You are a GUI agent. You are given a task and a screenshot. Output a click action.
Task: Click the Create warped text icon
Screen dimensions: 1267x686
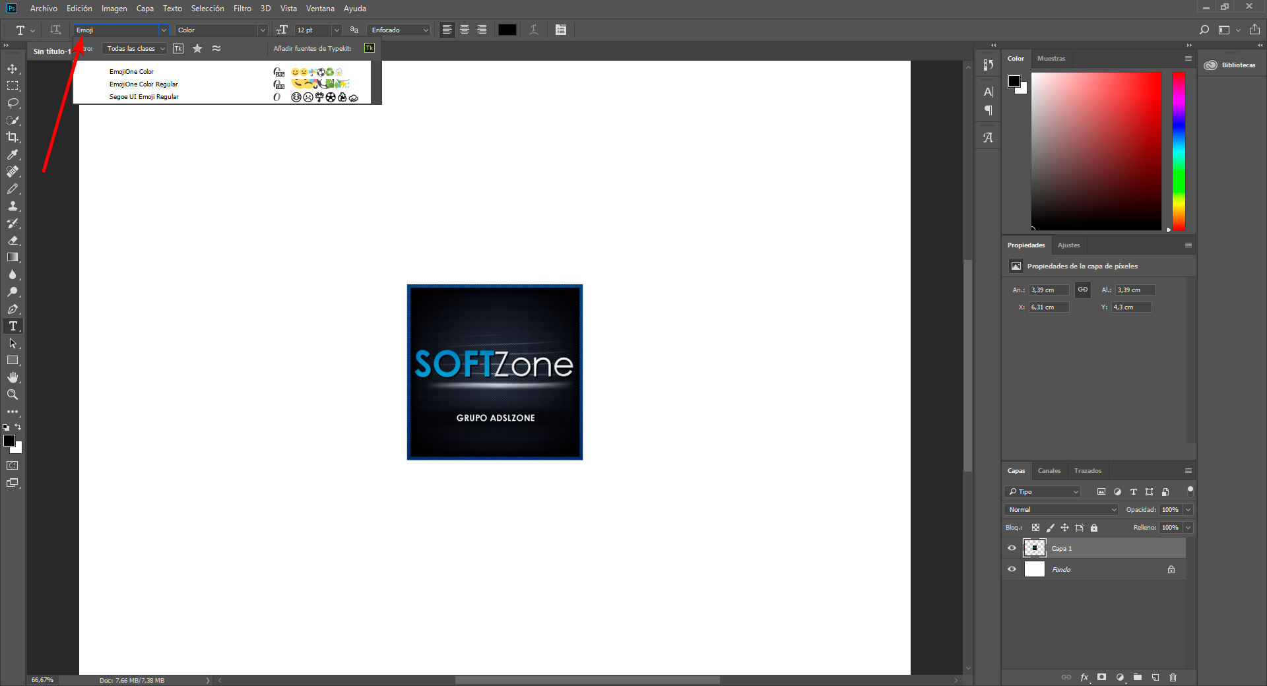pyautogui.click(x=534, y=30)
